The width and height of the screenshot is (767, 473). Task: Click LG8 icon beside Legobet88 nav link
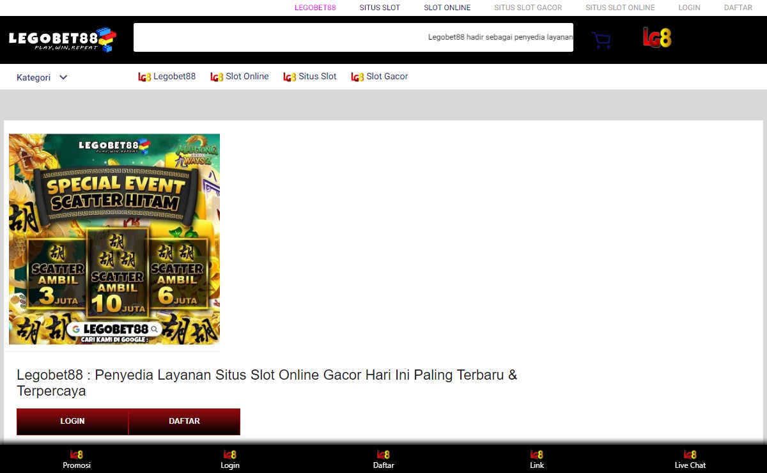144,77
